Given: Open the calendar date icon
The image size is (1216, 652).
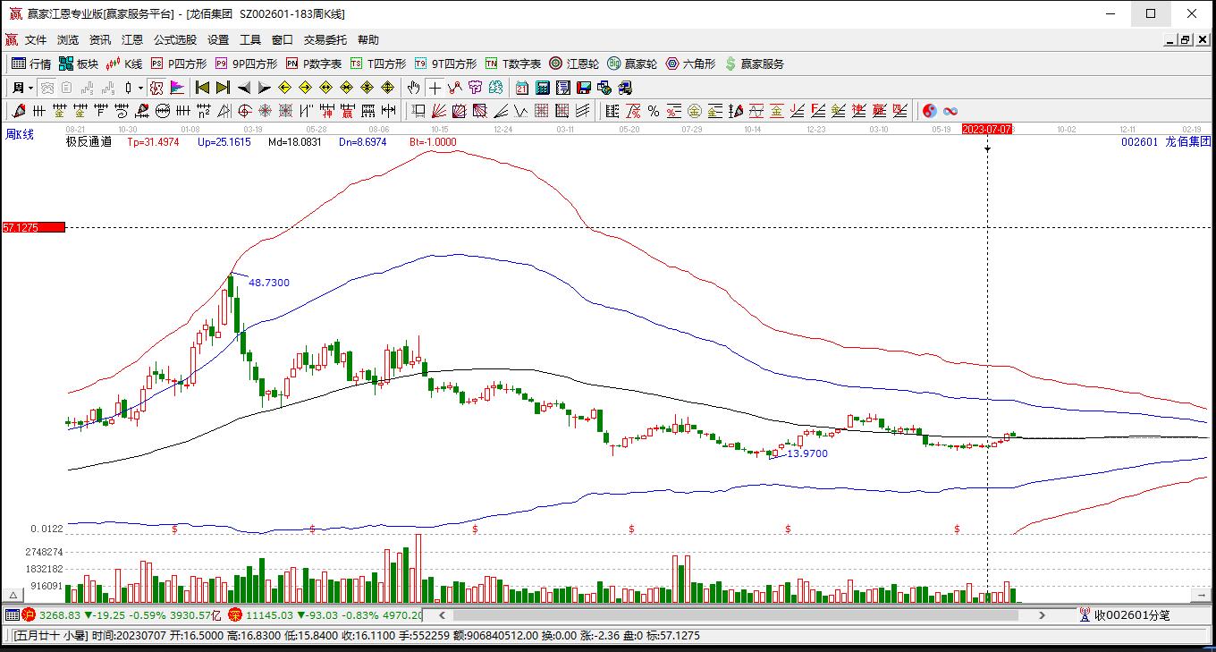Looking at the screenshot, I should click(x=522, y=88).
